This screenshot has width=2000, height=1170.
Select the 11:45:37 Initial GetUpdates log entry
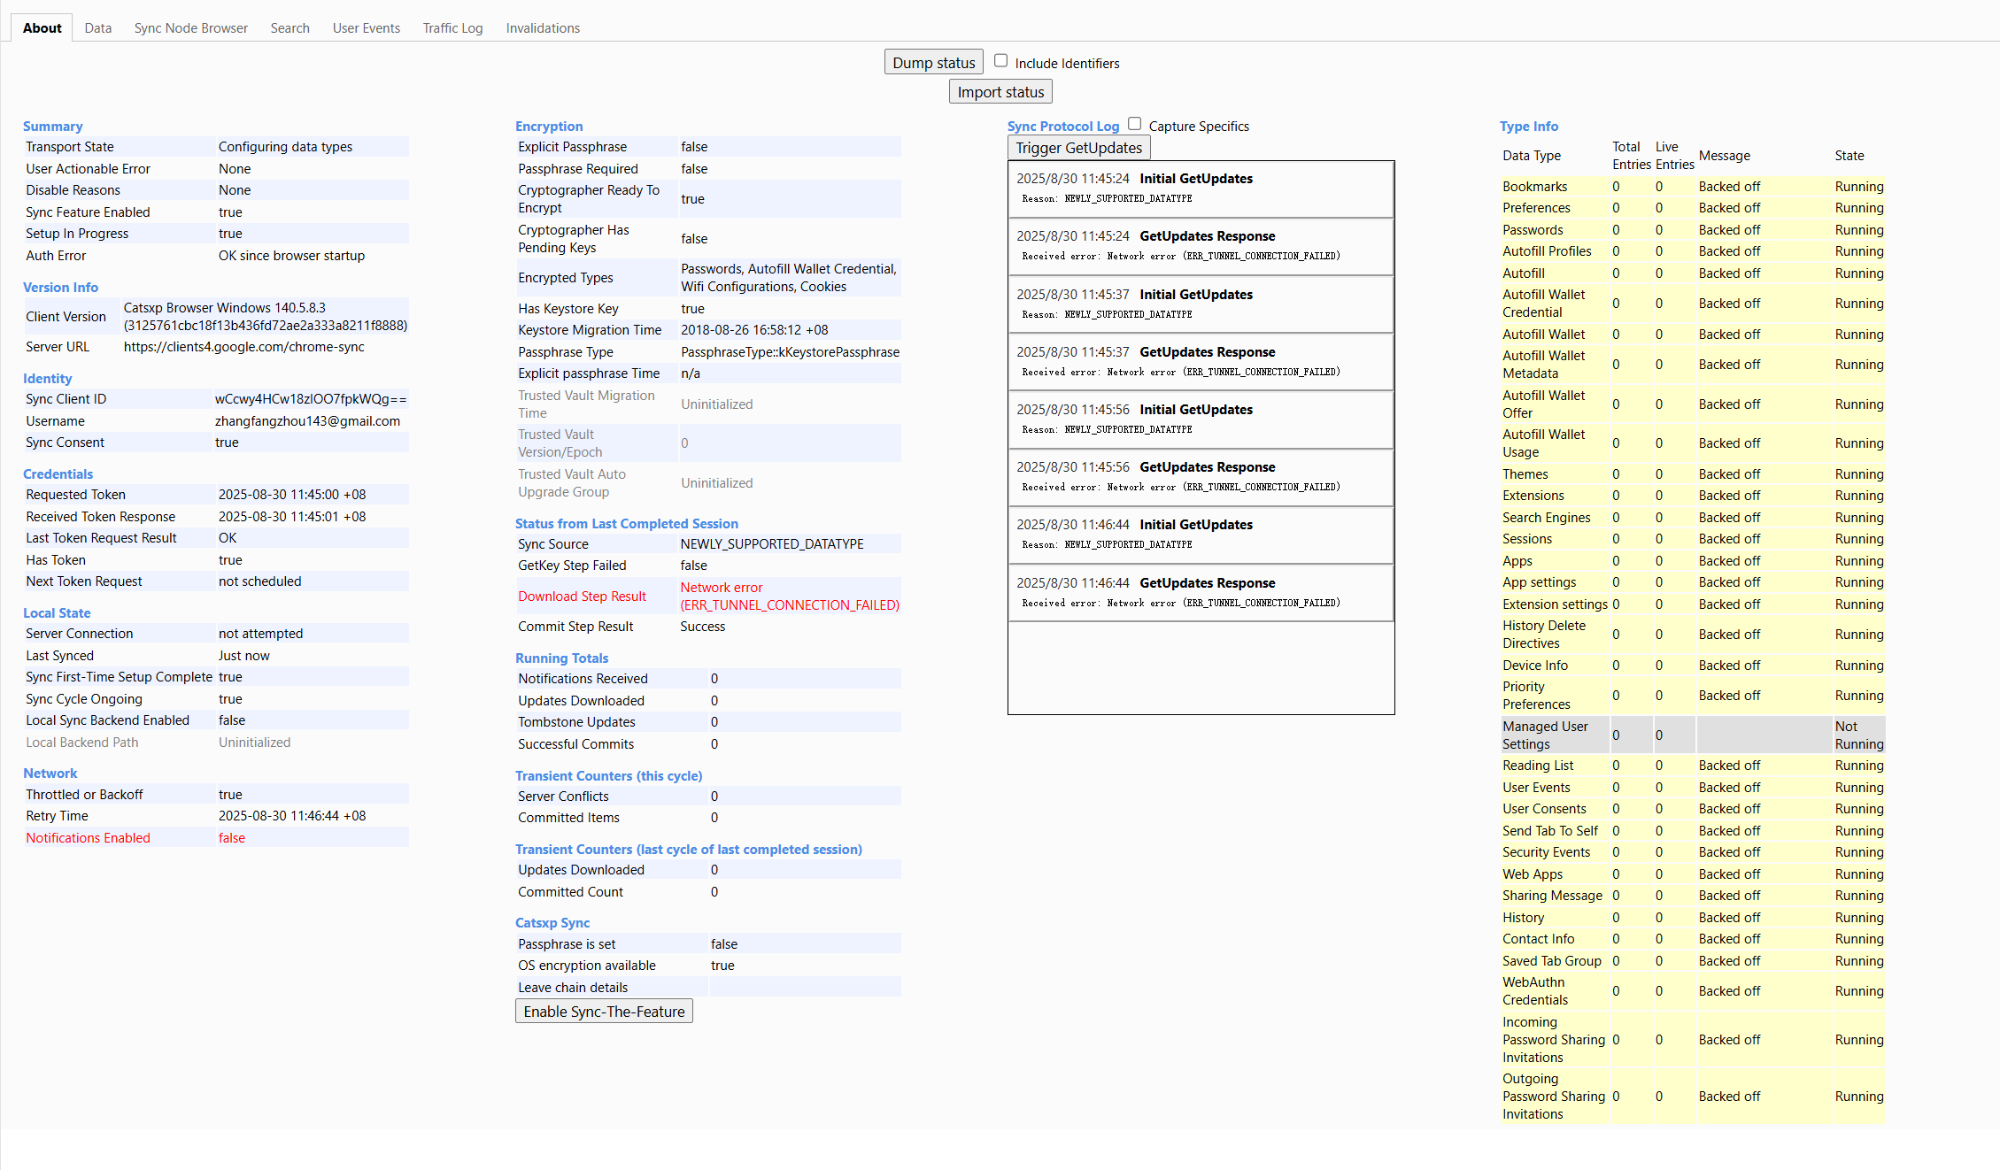tap(1201, 304)
